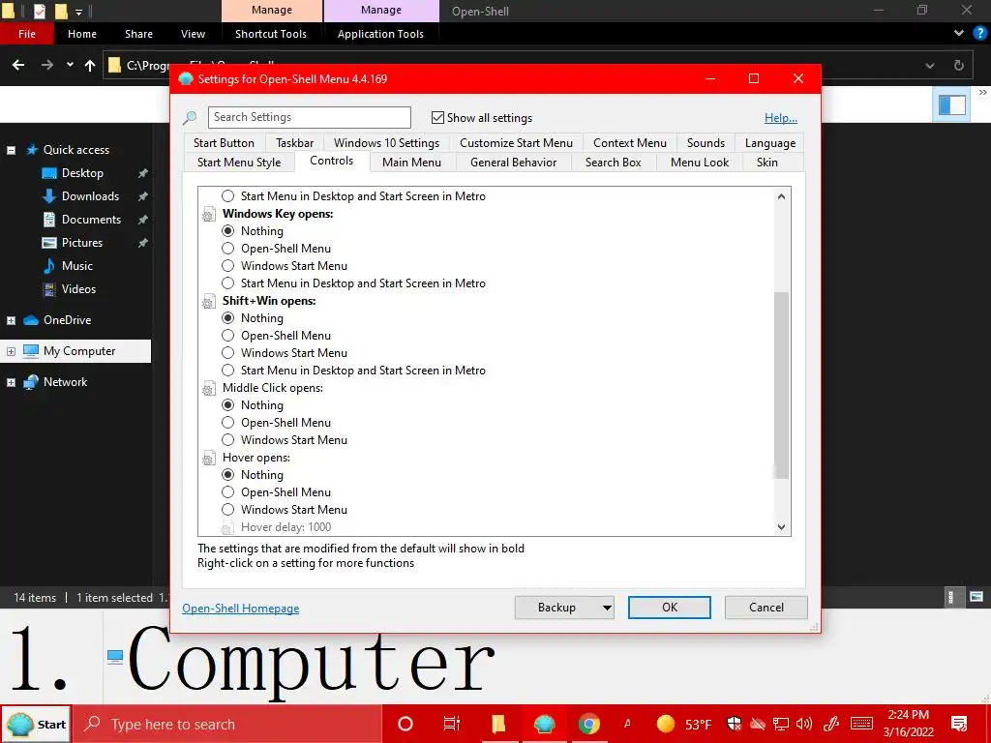The height and width of the screenshot is (743, 991).
Task: Go up one folder level in Explorer
Action: [90, 65]
